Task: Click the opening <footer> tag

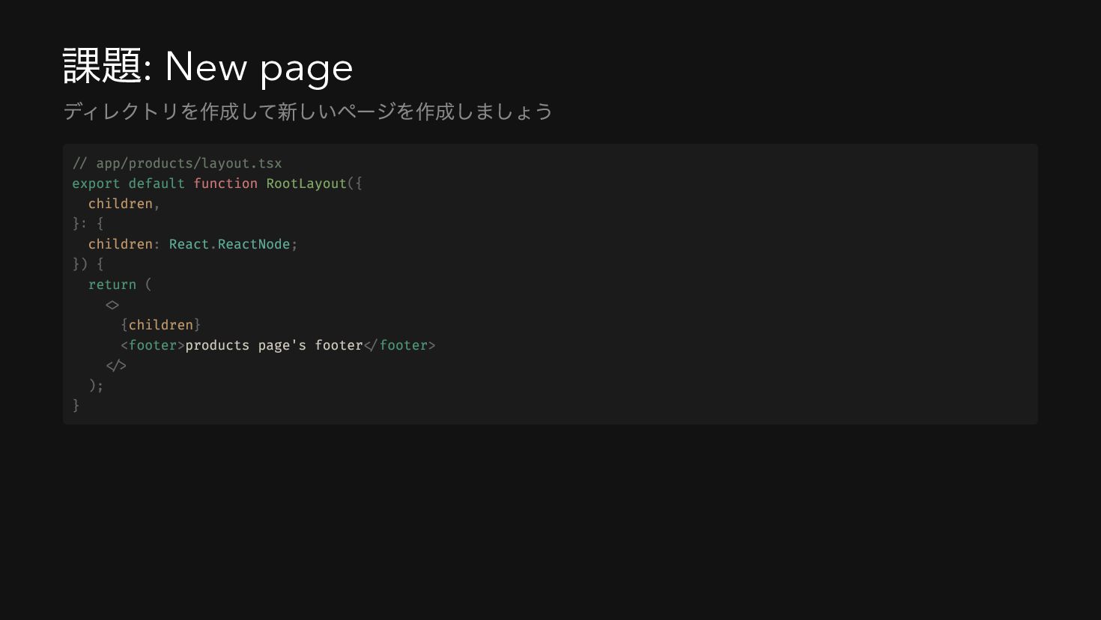Action: [153, 345]
